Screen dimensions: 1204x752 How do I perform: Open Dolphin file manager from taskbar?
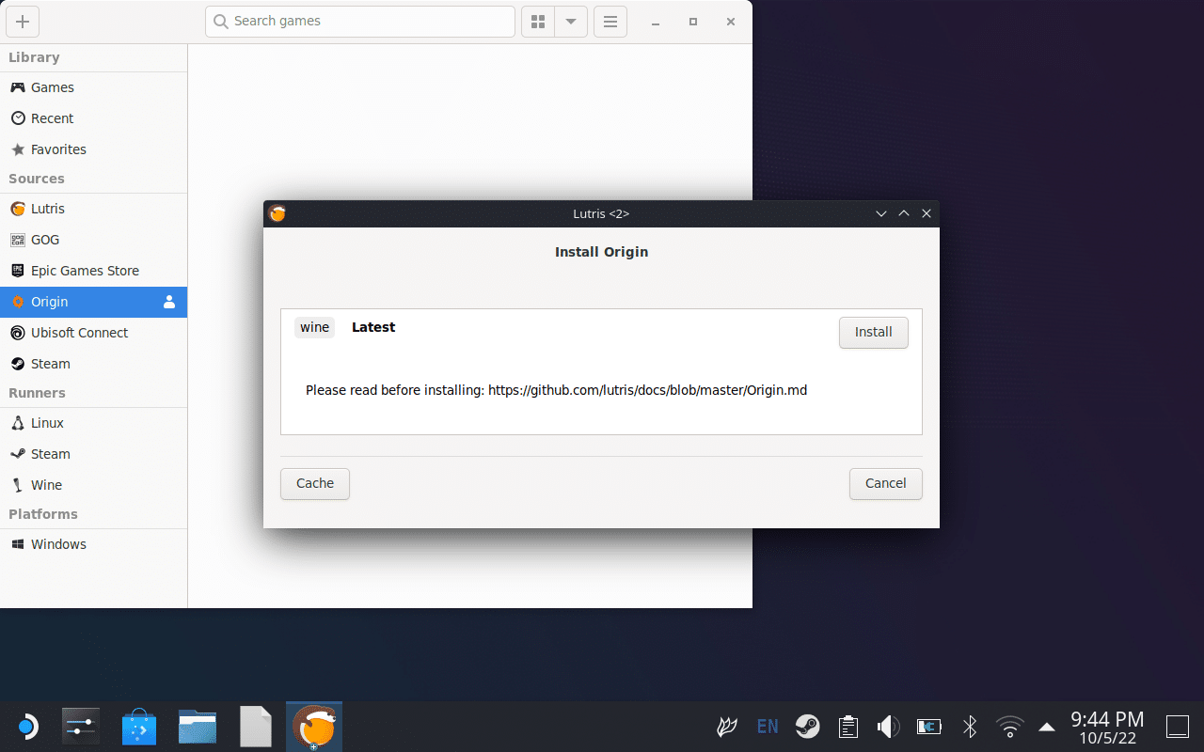click(x=198, y=727)
